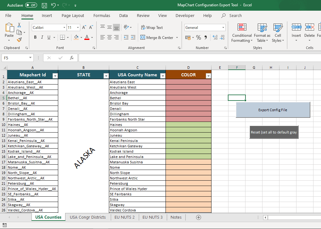This screenshot has width=321, height=229.
Task: Click the Insert Function fx icon
Action: [72, 58]
